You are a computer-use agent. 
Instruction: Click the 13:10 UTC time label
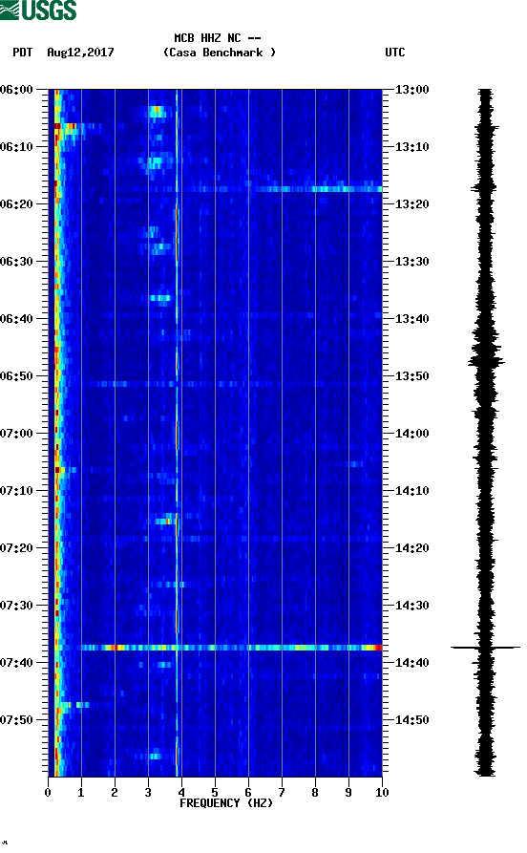pos(411,147)
